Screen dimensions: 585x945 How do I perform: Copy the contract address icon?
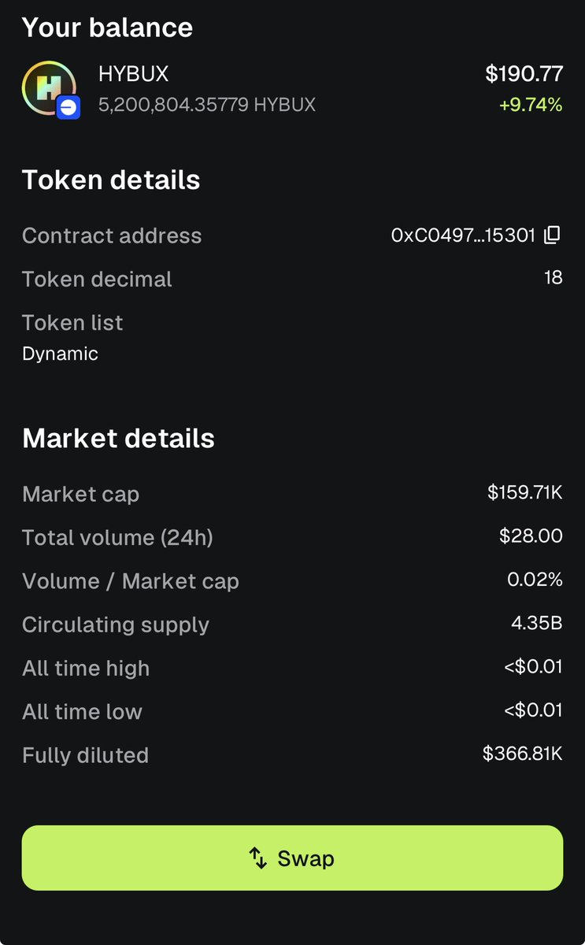(553, 235)
